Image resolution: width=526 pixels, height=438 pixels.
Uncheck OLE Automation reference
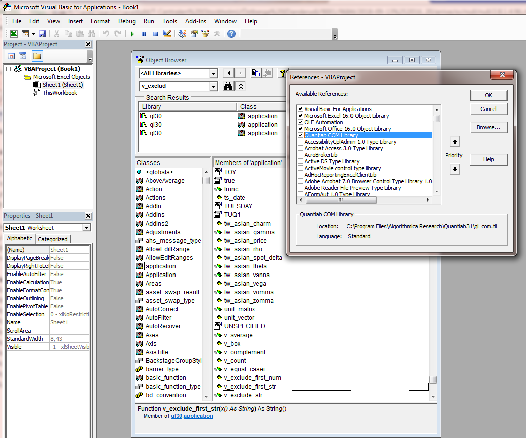click(300, 122)
